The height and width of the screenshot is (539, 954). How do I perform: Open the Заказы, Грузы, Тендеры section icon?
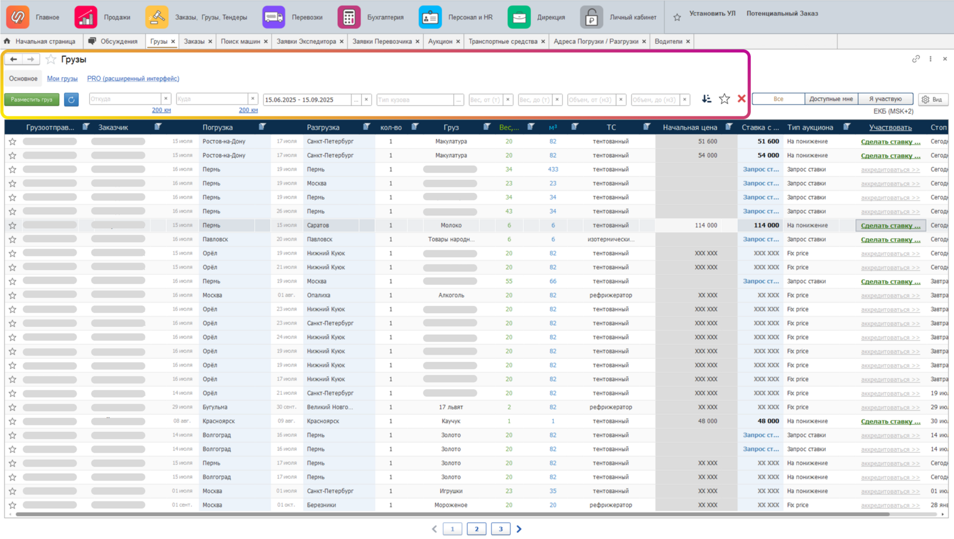(x=157, y=17)
